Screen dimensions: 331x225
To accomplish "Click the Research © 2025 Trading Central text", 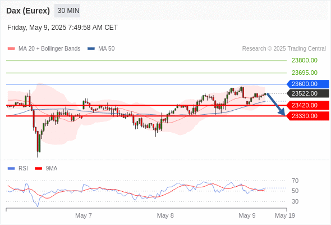I will [284, 49].
